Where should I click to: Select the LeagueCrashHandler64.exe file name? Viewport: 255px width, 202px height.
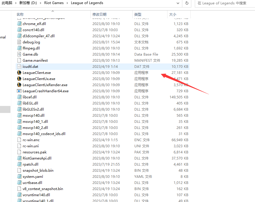46,91
